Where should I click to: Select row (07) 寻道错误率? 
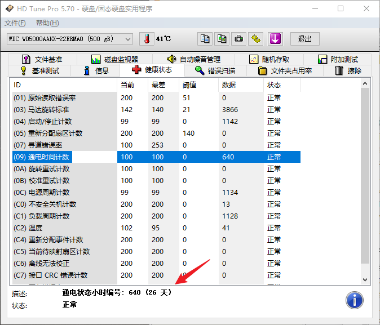[156, 145]
